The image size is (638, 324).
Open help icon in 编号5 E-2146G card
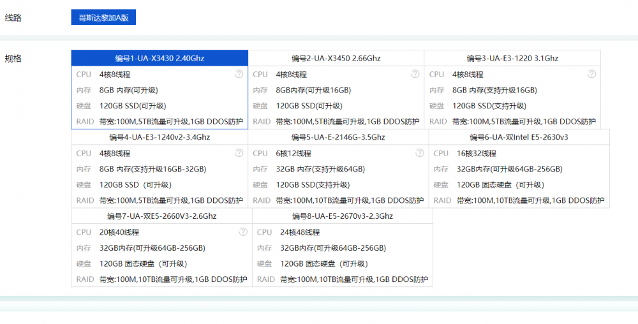(420, 153)
